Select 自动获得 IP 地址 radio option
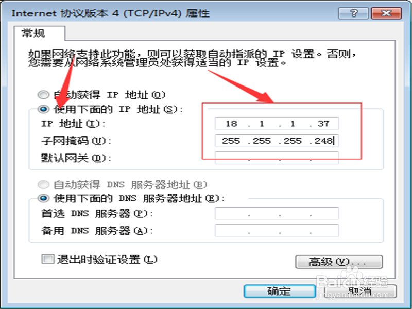The width and height of the screenshot is (412, 309). coord(43,95)
